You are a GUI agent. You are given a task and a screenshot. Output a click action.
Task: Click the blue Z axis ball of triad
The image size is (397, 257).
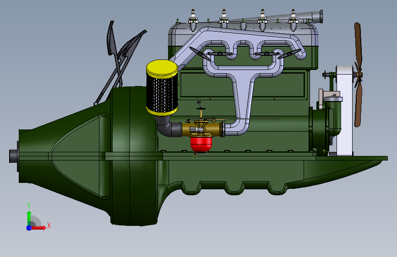(29, 228)
